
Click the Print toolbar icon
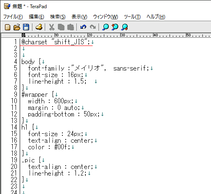(39, 27)
